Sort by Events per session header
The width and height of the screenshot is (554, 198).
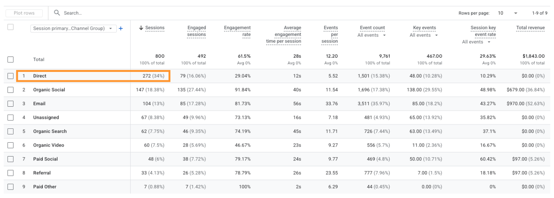pyautogui.click(x=330, y=34)
